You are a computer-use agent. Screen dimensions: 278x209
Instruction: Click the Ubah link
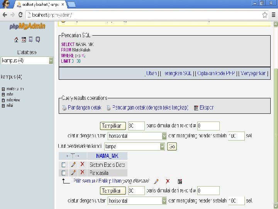tap(151, 74)
